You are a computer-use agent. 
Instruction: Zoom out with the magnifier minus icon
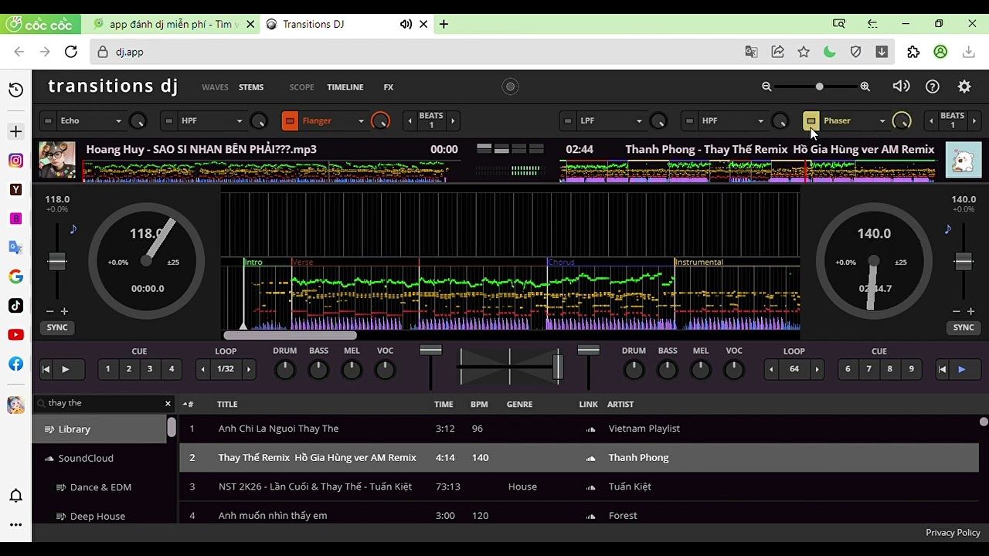[766, 86]
